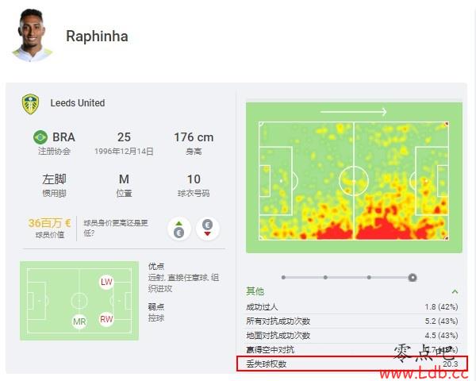This screenshot has width=476, height=381.
Task: Select the last heatmap slider handle
Action: 413,277
